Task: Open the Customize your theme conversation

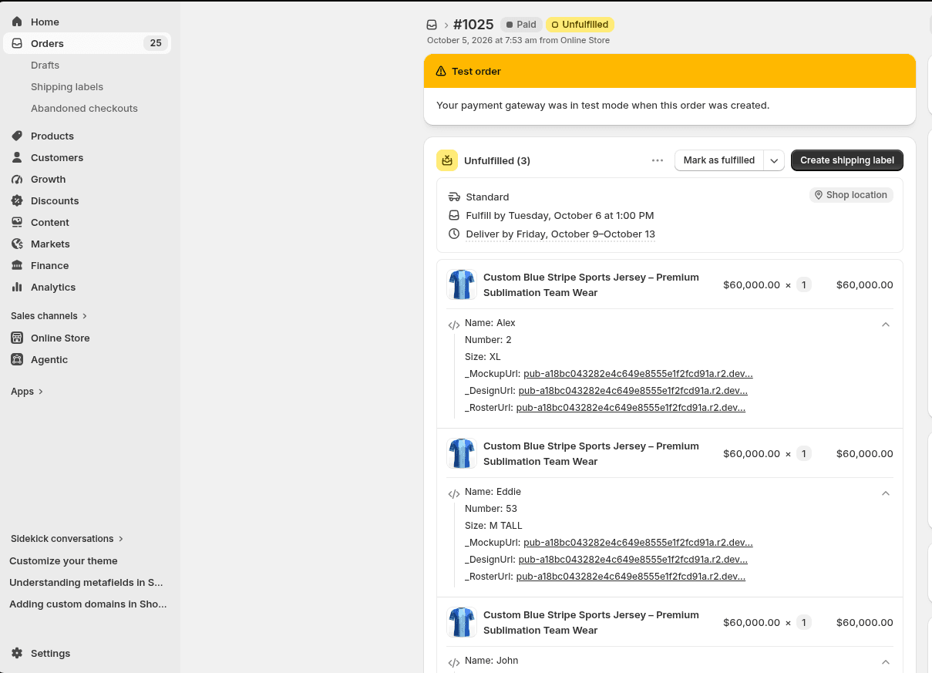Action: [63, 561]
